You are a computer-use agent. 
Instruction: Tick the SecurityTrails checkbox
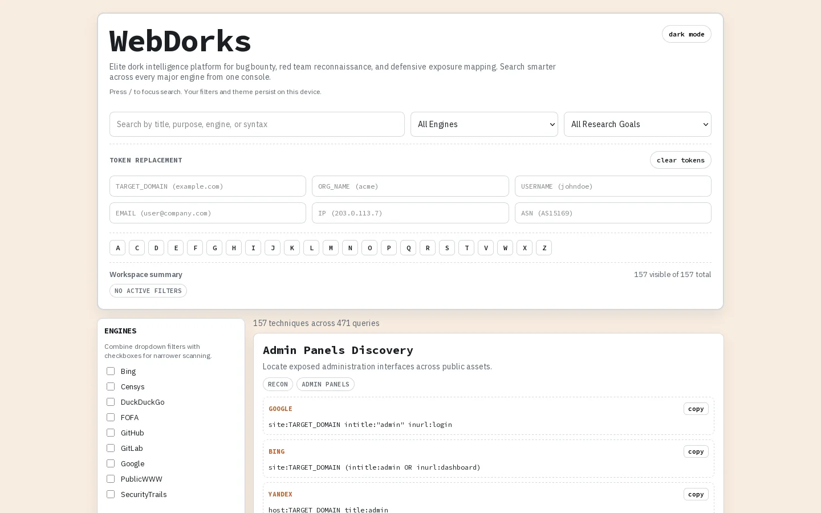[111, 494]
